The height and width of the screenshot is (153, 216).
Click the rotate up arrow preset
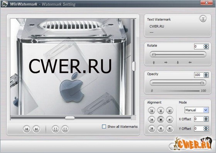tap(154, 62)
